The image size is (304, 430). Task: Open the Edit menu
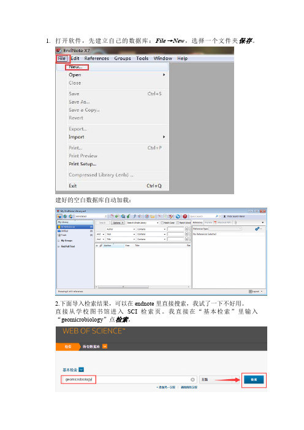pyautogui.click(x=75, y=58)
